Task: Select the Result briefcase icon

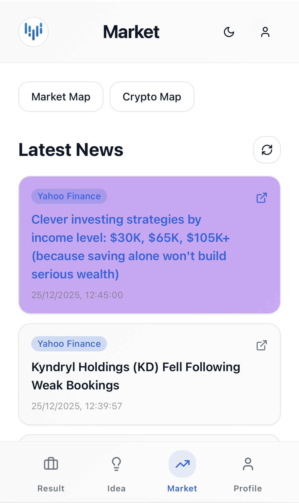Action: (50, 464)
